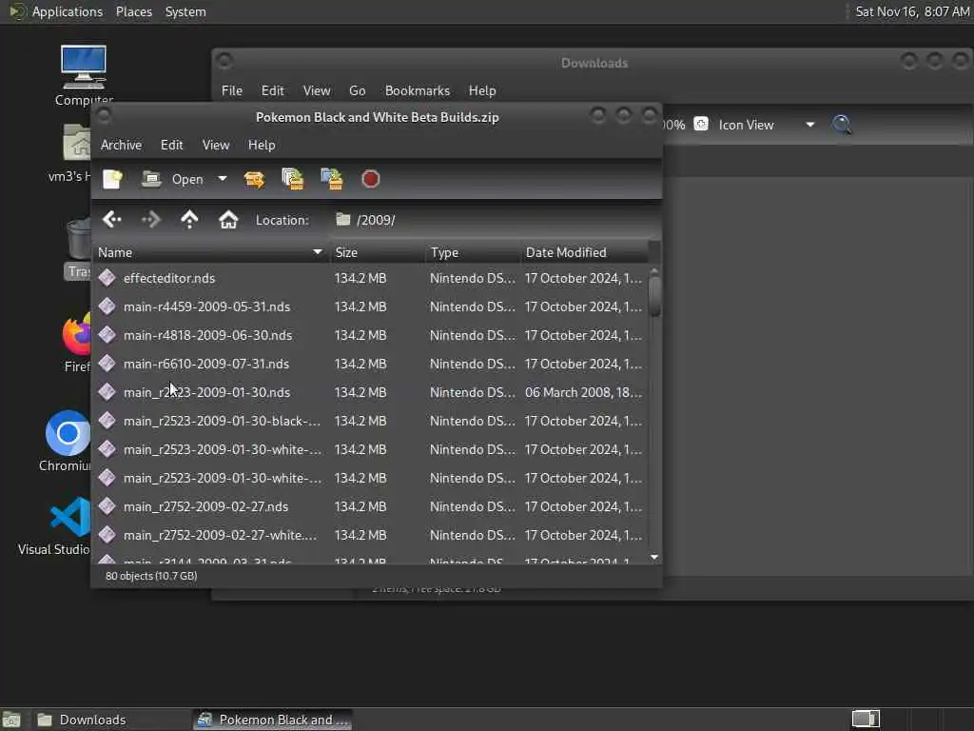Screen dimensions: 974x731
Task: Open the Bookmarks menu in Downloads window
Action: coord(418,90)
